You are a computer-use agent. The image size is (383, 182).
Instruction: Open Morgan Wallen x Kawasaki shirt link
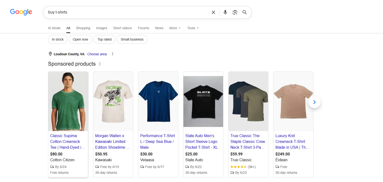point(113,142)
